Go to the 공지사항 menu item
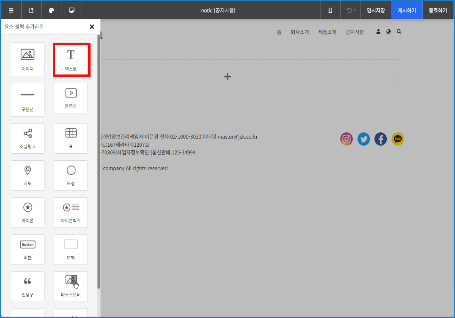The image size is (455, 318). coord(355,32)
